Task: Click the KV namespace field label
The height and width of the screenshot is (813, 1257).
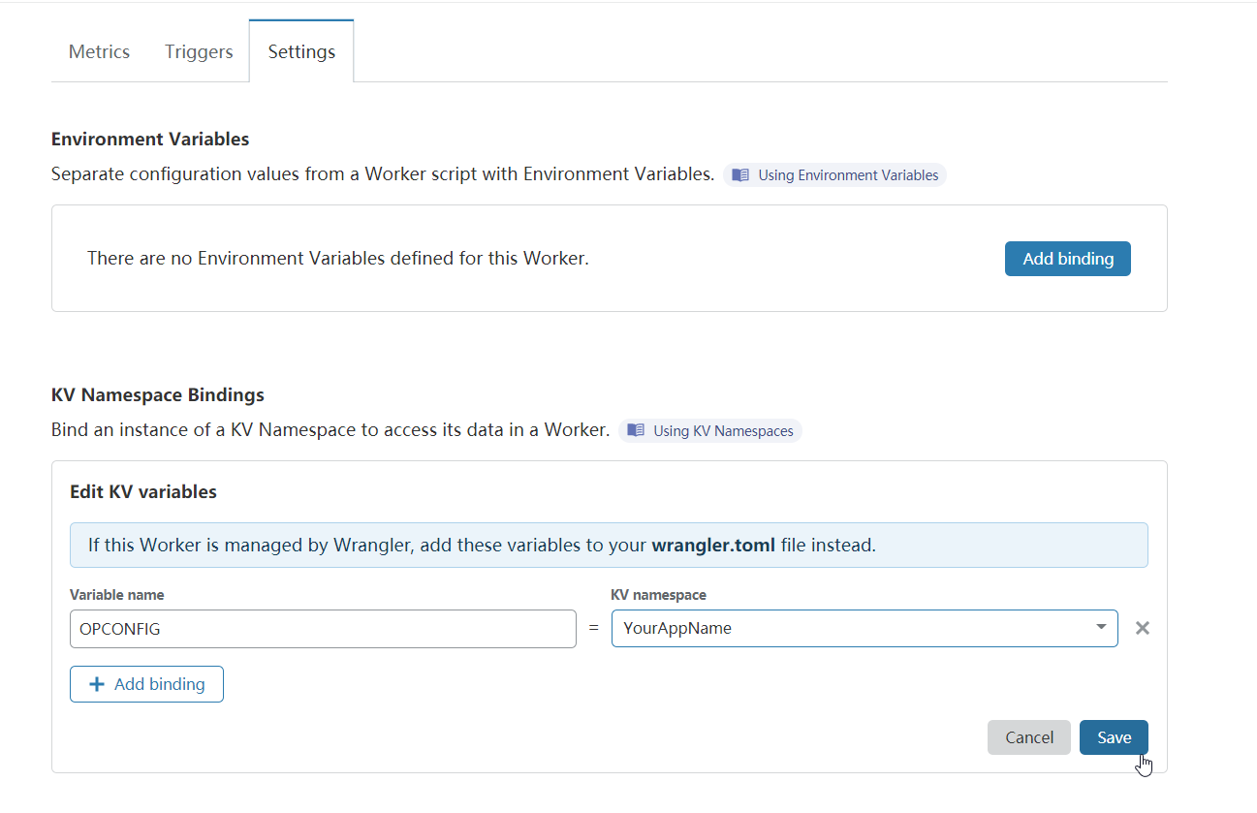Action: pos(658,595)
